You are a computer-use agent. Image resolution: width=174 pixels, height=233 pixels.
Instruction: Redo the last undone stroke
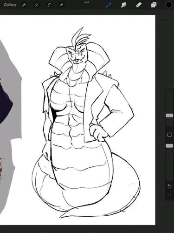click(169, 195)
